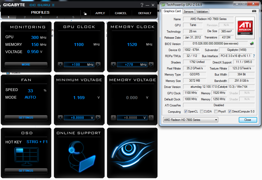Click the Memory Size 3072 MB field
262x180 pixels.
194,81
